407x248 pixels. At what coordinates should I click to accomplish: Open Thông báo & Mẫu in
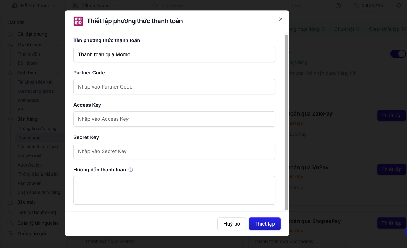point(38,174)
